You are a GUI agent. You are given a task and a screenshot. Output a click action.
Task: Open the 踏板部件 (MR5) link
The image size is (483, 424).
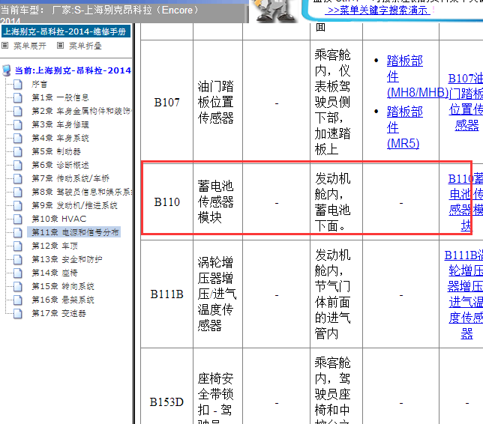pyautogui.click(x=405, y=127)
